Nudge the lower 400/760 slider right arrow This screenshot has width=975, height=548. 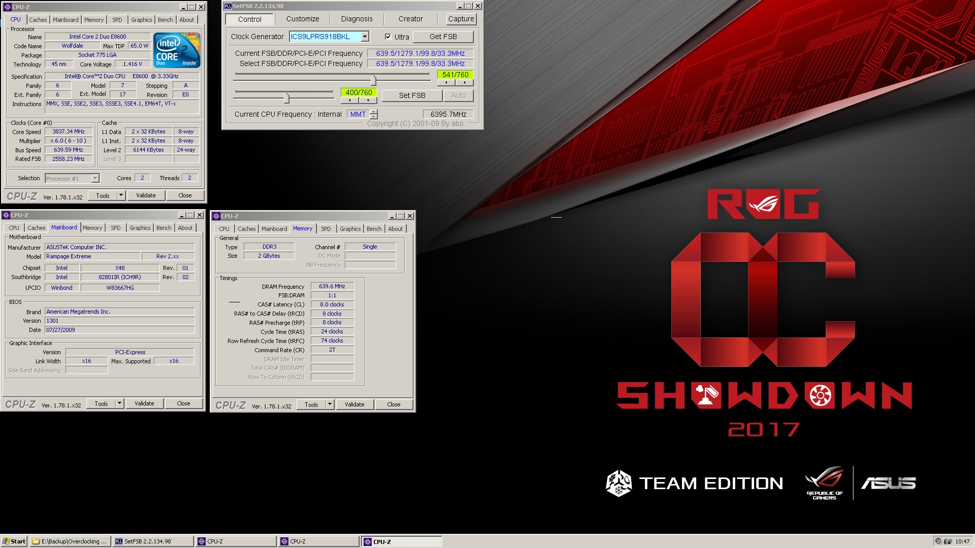pyautogui.click(x=368, y=100)
